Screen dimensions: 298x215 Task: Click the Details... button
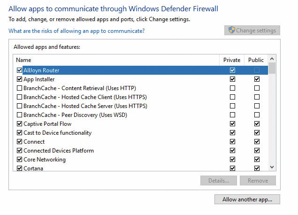(219, 180)
